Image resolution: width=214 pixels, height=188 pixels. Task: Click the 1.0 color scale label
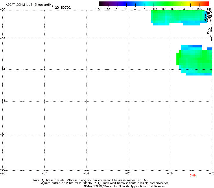pyautogui.click(x=209, y=9)
